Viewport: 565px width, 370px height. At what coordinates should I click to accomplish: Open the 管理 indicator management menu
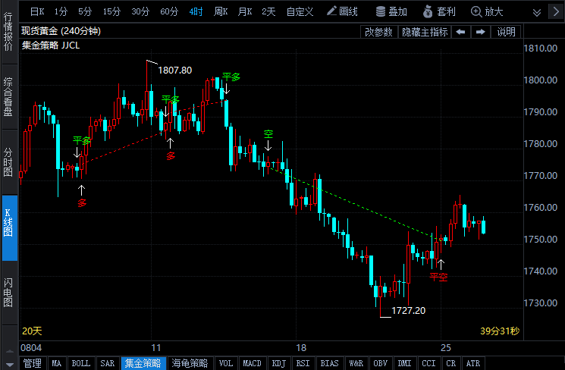tap(32, 363)
